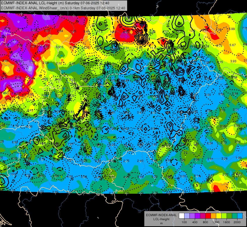Image resolution: width=247 pixels, height=227 pixels.
Task: Click the wind shear value '5.84'
Action: 235,94
